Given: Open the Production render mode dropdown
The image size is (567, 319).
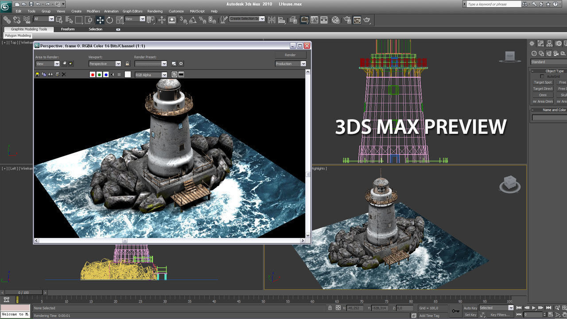Looking at the screenshot, I should coord(291,64).
